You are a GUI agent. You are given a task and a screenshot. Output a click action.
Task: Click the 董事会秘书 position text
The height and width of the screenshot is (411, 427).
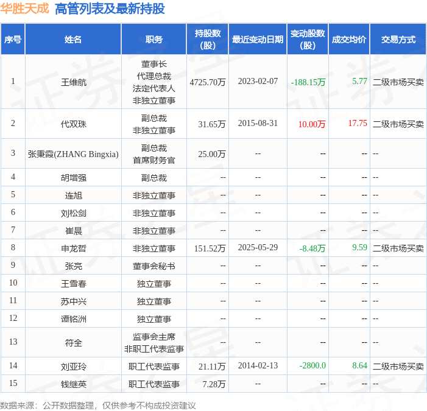(x=154, y=267)
